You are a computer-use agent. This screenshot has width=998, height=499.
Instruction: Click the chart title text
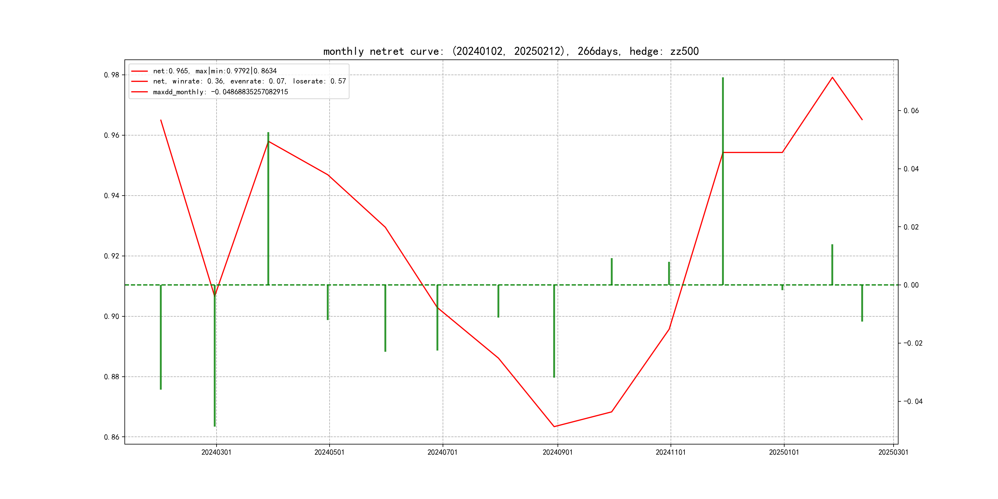point(511,51)
